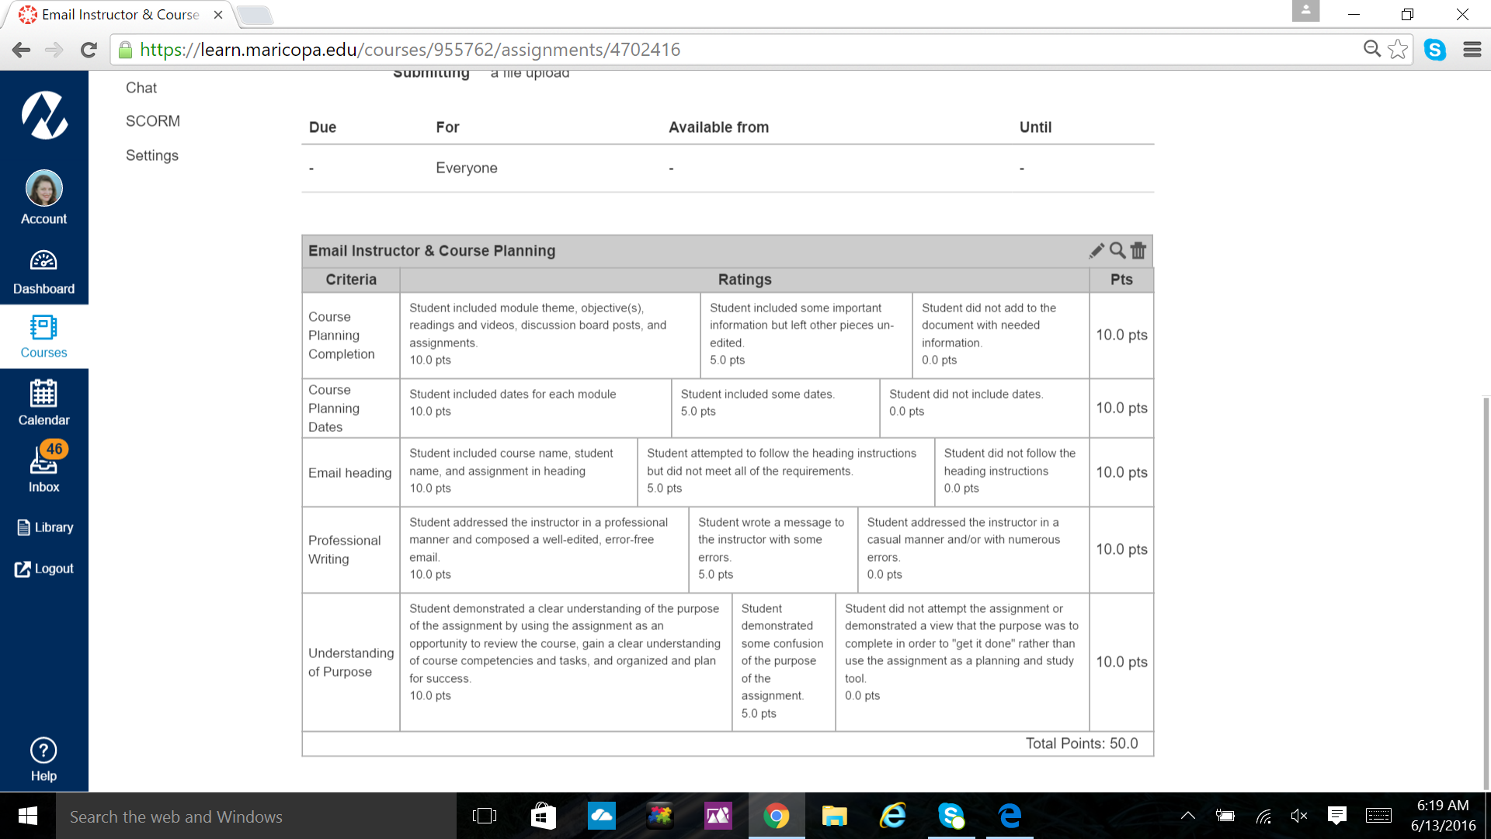The width and height of the screenshot is (1491, 839).
Task: Open the Library link
Action: coord(45,527)
